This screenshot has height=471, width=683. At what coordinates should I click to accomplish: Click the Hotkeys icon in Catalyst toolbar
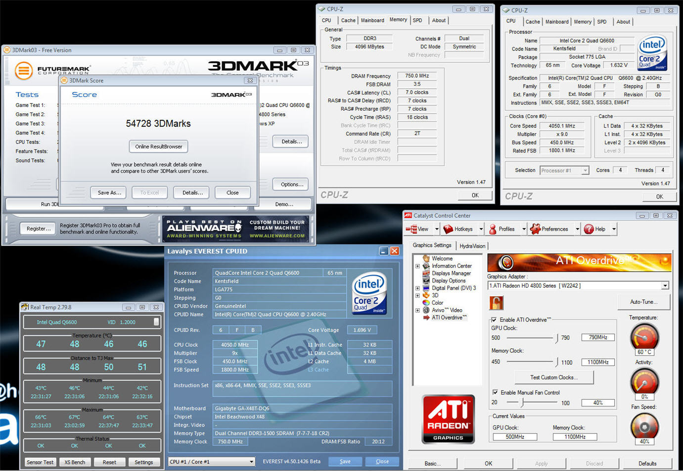[448, 229]
